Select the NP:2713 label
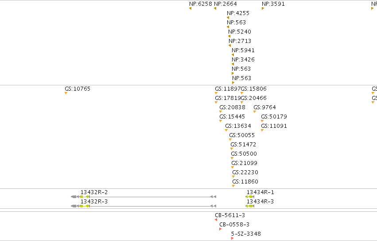Screen dimensions: 377x241 coord(240,41)
